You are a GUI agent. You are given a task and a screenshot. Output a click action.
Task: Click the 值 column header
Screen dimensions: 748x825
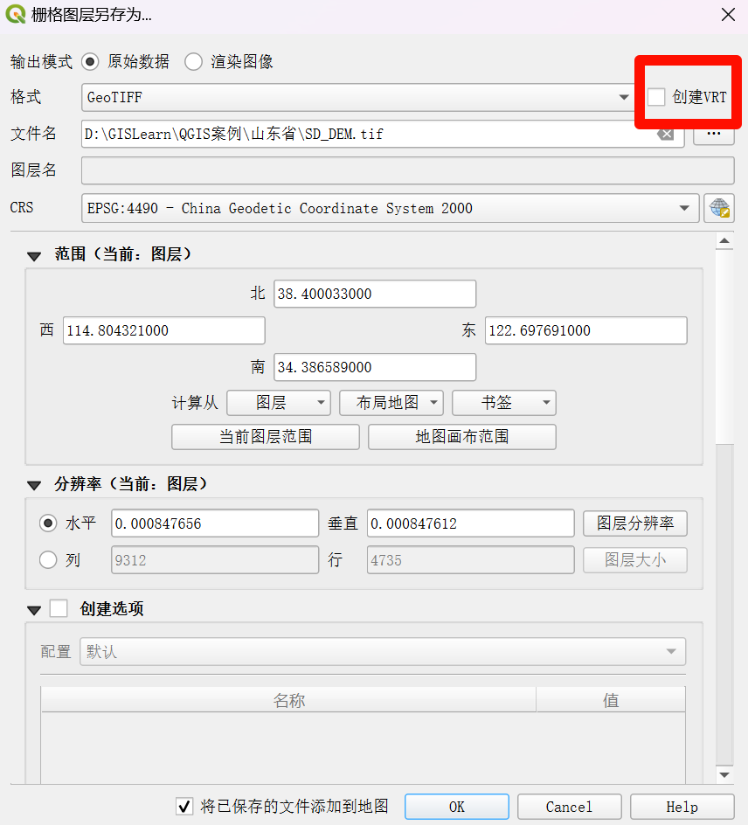point(611,700)
